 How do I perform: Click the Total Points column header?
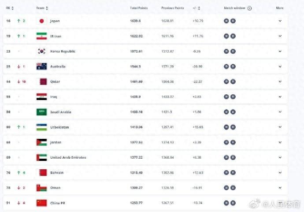(138, 8)
